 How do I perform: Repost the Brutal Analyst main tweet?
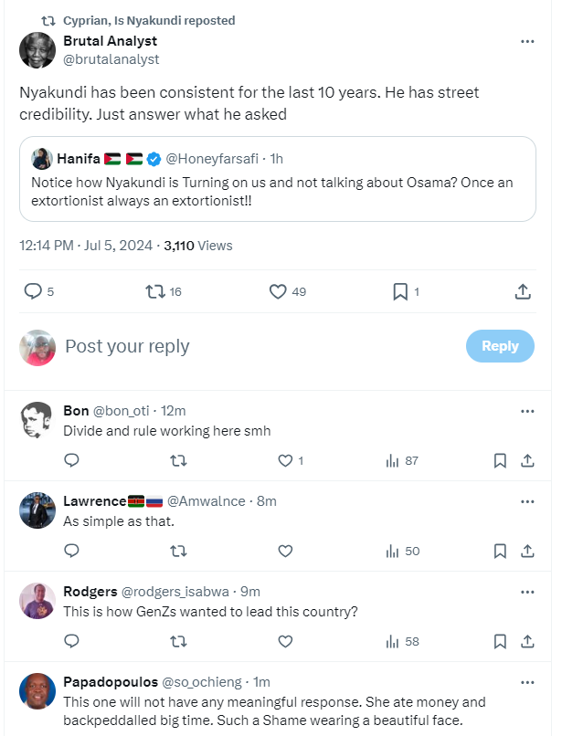pyautogui.click(x=155, y=291)
